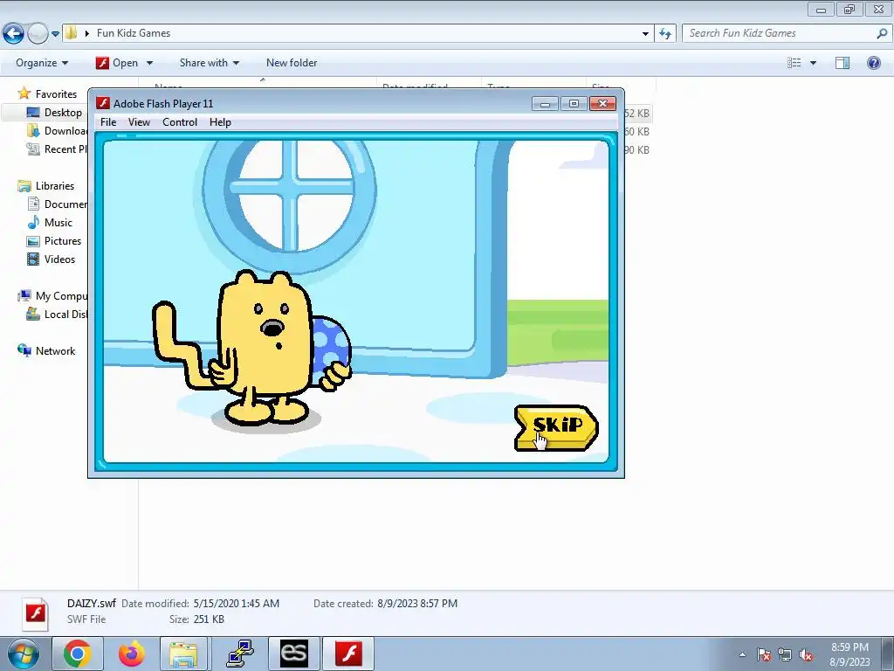This screenshot has height=671, width=894.
Task: Select Favorites in the navigation pane
Action: pyautogui.click(x=56, y=94)
